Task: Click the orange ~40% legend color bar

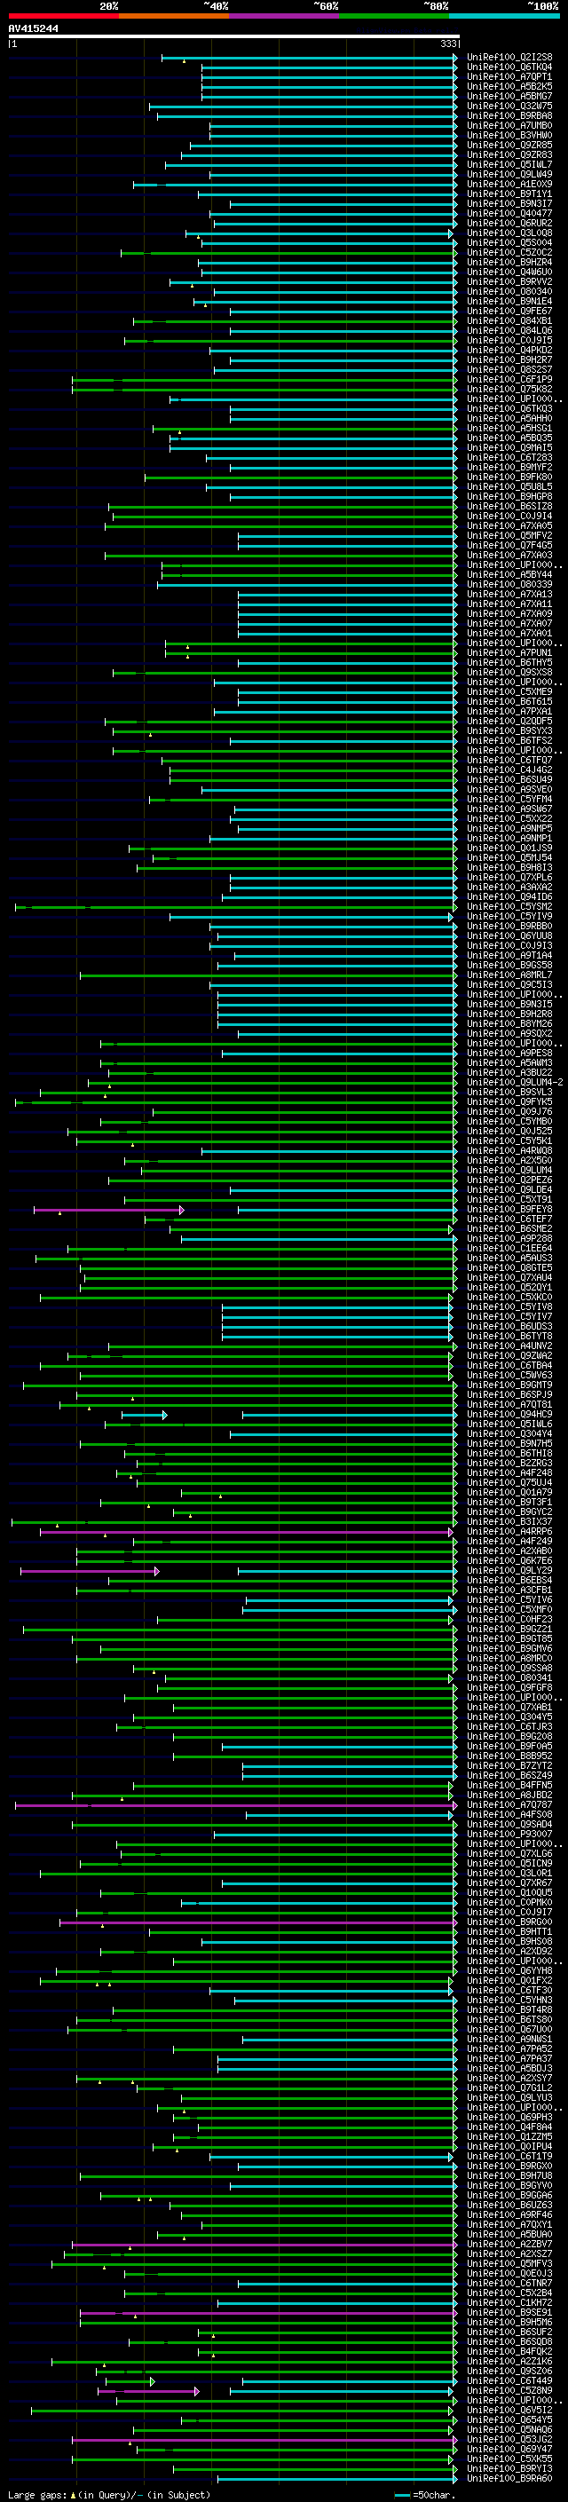Action: (173, 16)
